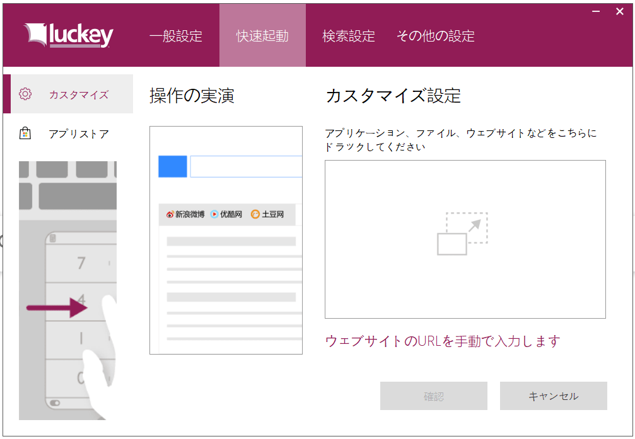This screenshot has width=635, height=439.
Task: Click the drag instruction text アプリケーション、ファイル
Action: click(x=461, y=140)
